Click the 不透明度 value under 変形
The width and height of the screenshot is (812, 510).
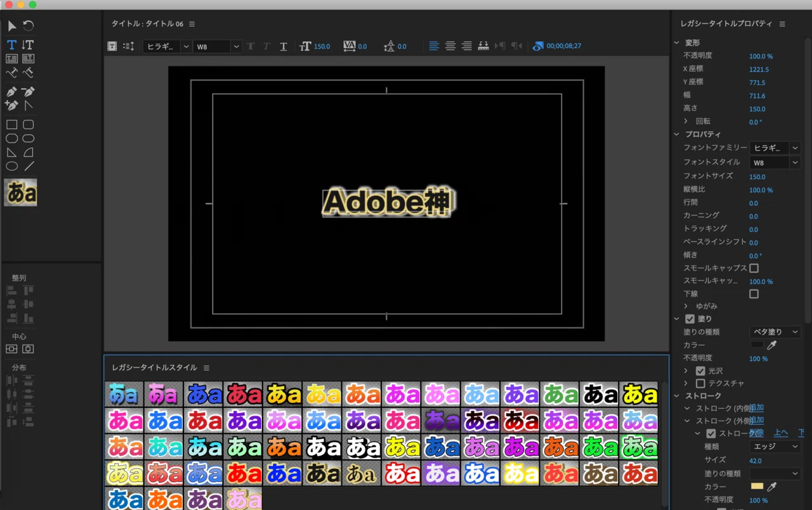coord(761,56)
